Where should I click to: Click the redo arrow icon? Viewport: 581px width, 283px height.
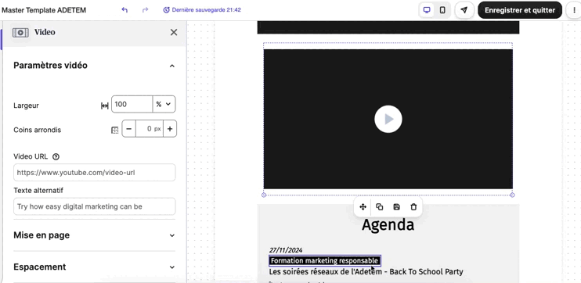[146, 10]
